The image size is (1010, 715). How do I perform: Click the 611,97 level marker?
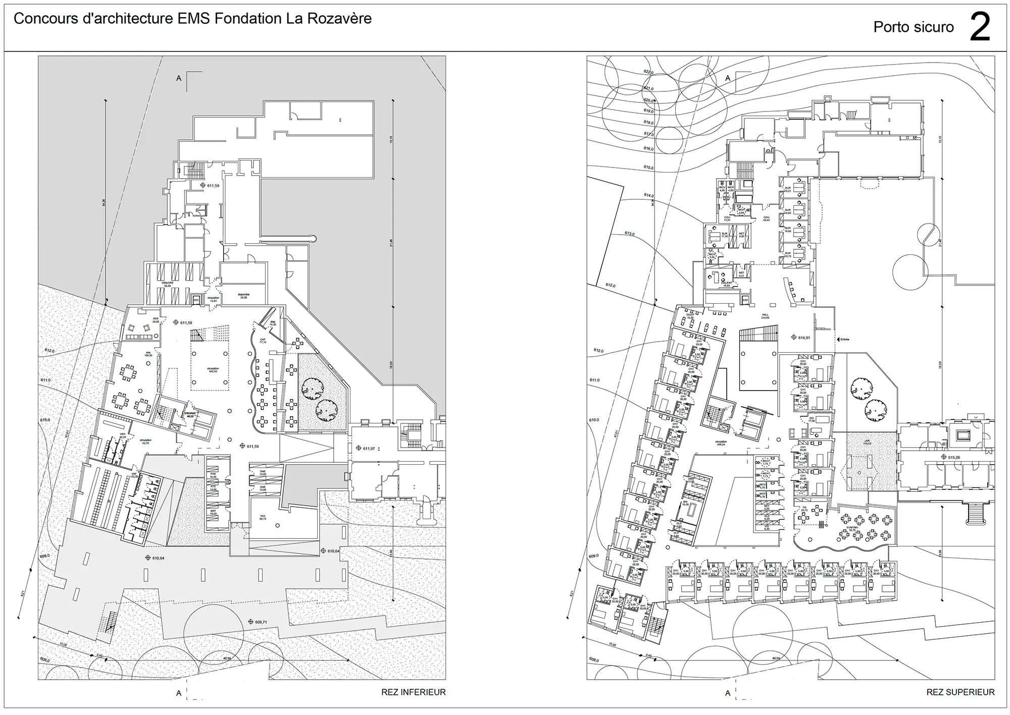[358, 448]
